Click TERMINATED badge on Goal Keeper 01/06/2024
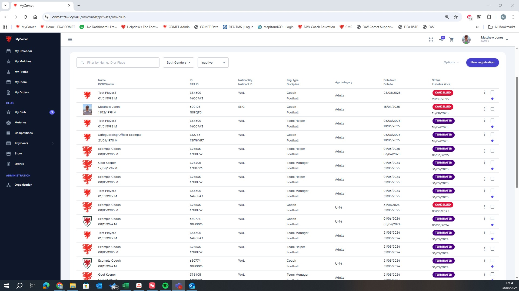 click(x=443, y=163)
